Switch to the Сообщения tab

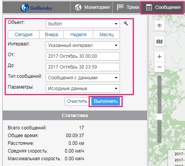[162, 7]
